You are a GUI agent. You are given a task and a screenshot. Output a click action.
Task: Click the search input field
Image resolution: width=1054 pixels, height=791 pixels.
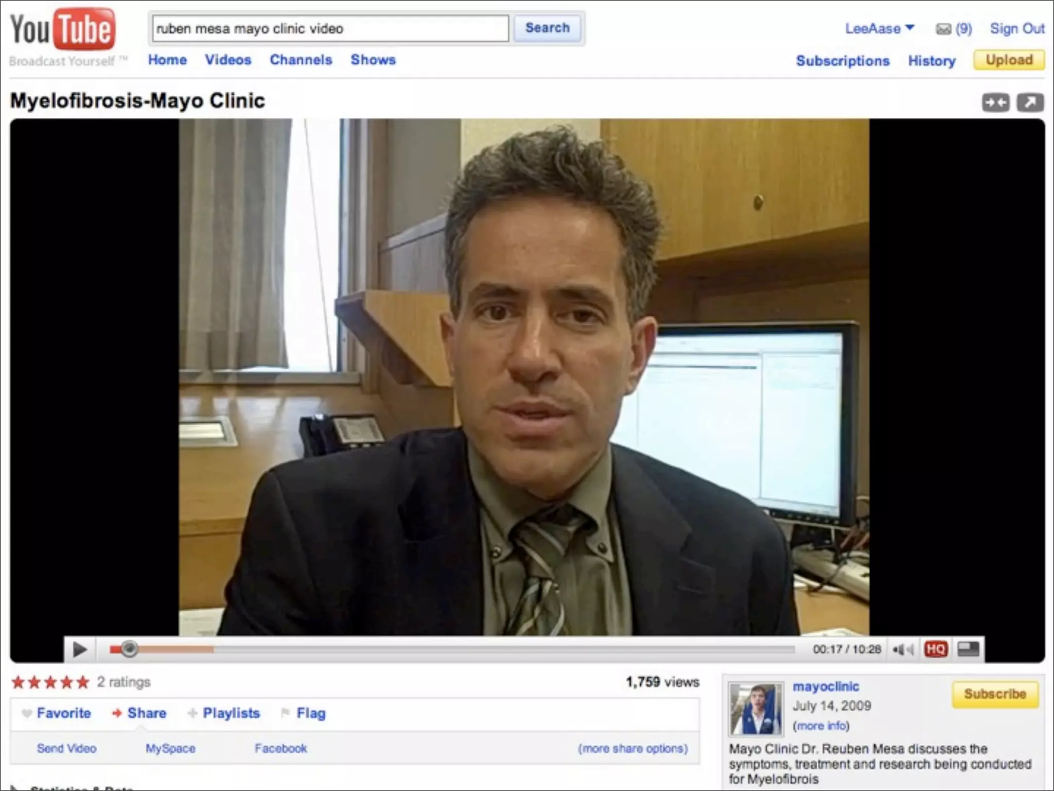330,28
